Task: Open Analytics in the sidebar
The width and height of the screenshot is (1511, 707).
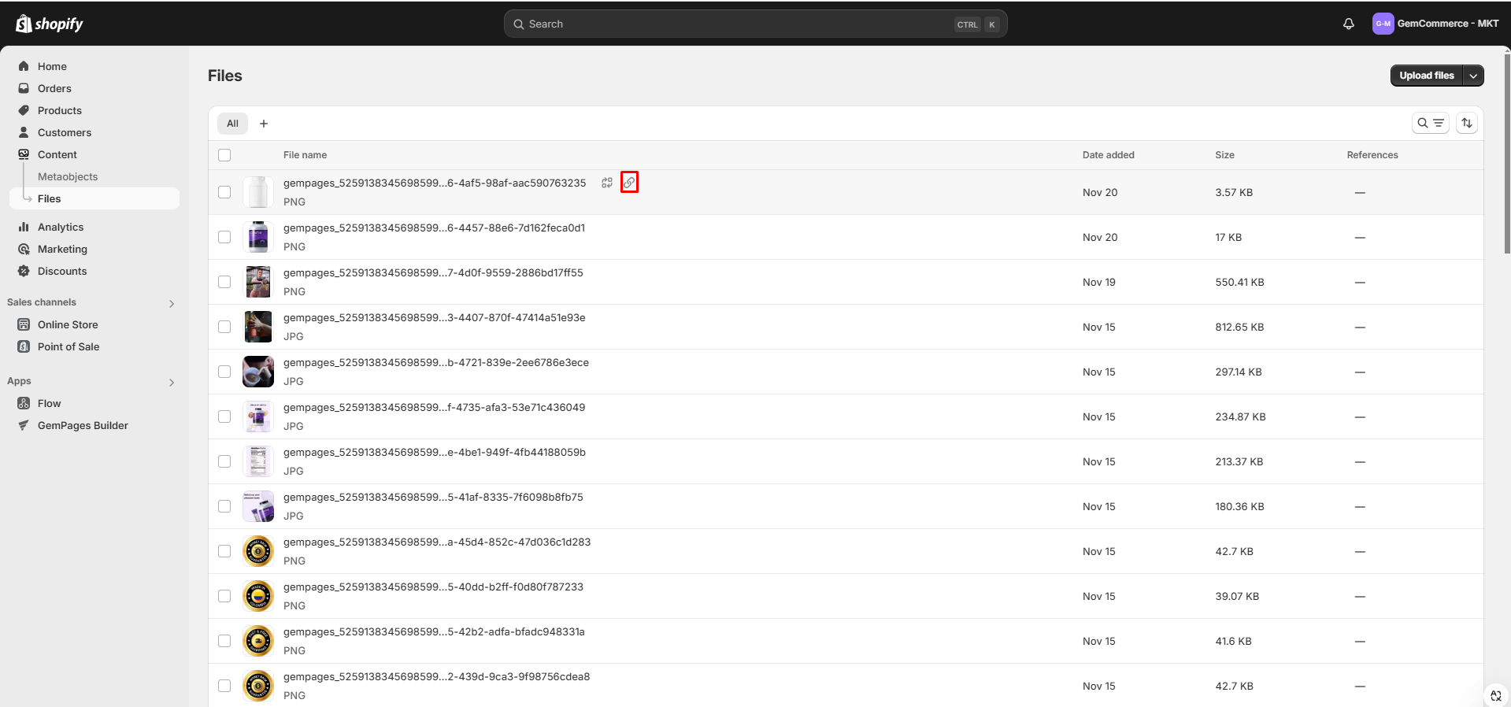Action: coord(61,227)
